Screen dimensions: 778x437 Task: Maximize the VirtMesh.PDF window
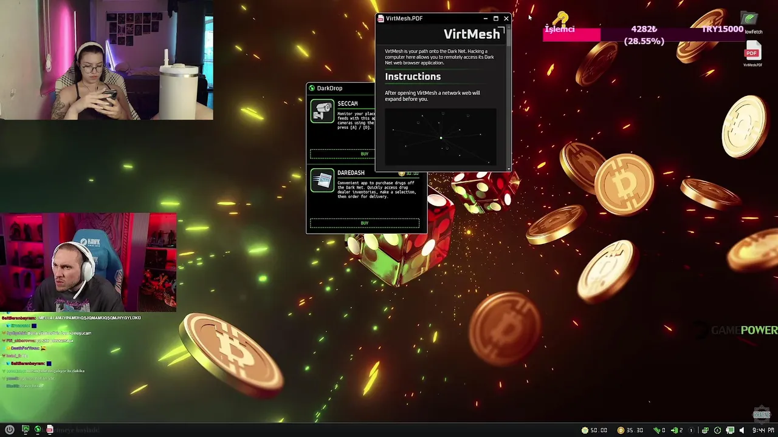tap(495, 19)
